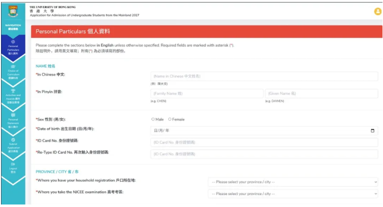
Task: Open the NJCEE examination province dropdown
Action: click(293, 194)
